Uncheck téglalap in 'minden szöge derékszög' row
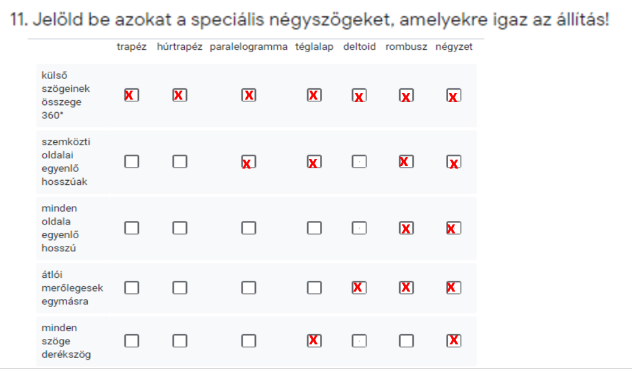632x369 pixels. [314, 341]
